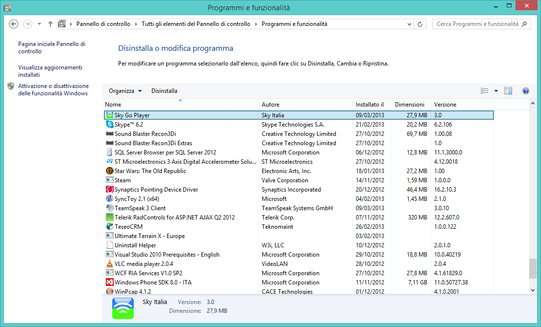This screenshot has width=541, height=327.
Task: Open help with the question mark icon
Action: click(x=525, y=91)
